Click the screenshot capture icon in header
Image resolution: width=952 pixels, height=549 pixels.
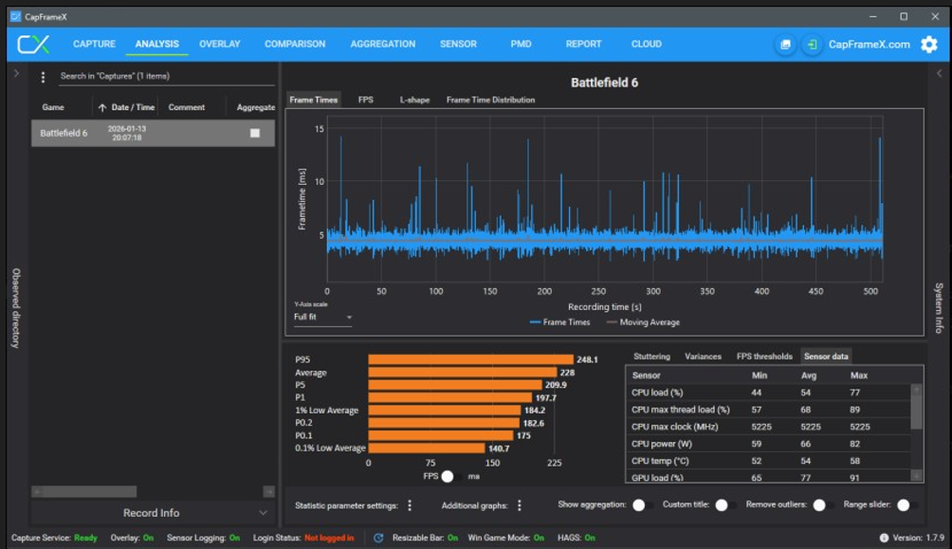(785, 45)
